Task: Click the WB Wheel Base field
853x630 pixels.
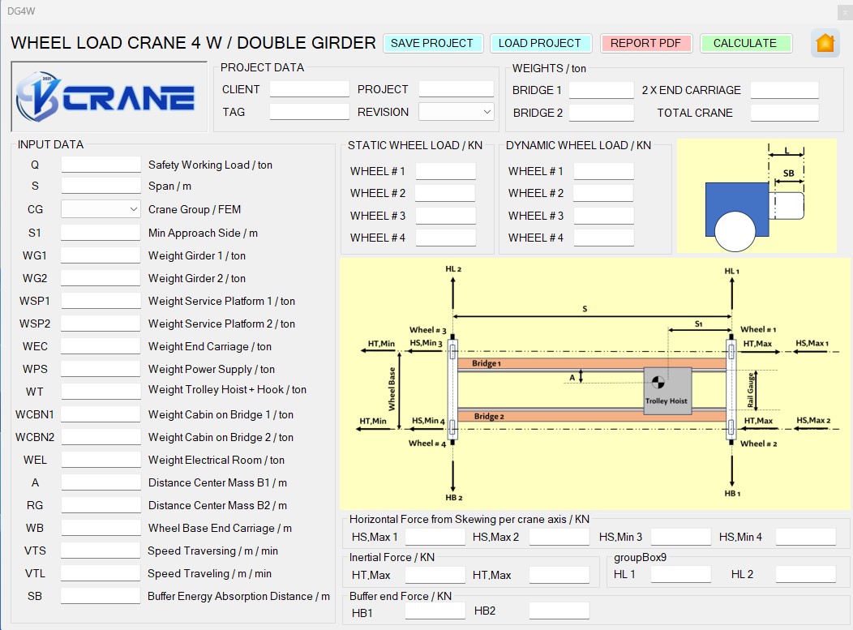Action: tap(101, 528)
